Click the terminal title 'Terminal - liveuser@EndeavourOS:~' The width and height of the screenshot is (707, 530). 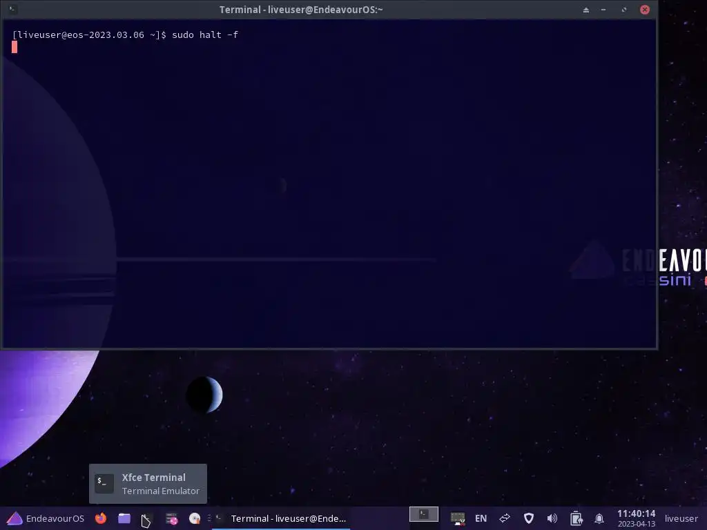click(301, 10)
